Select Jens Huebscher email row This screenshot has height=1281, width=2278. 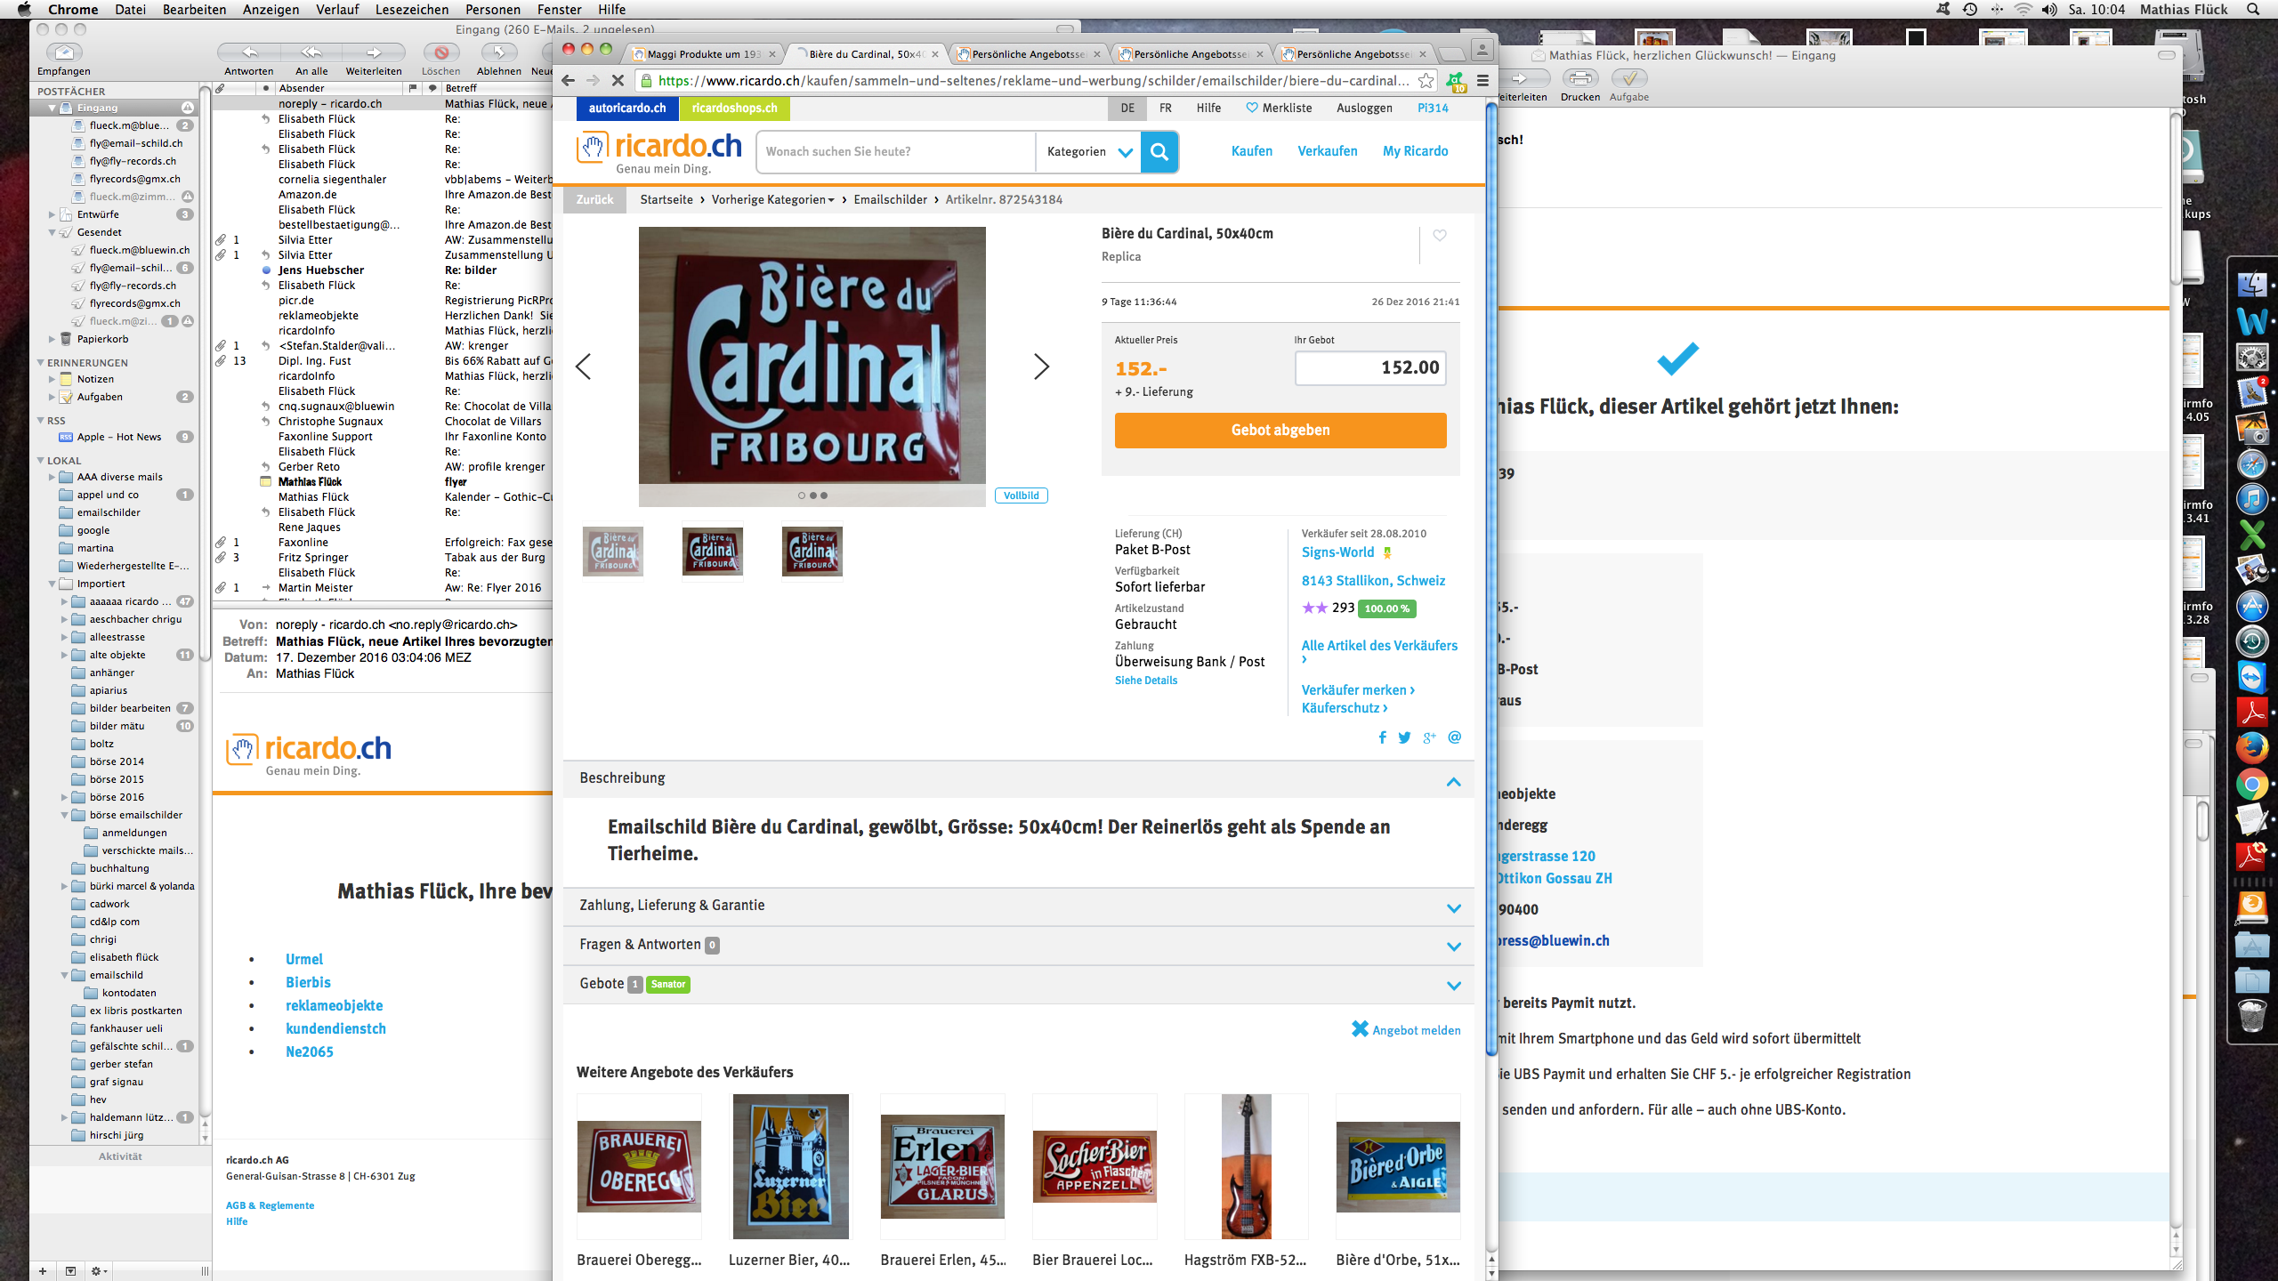pos(384,270)
